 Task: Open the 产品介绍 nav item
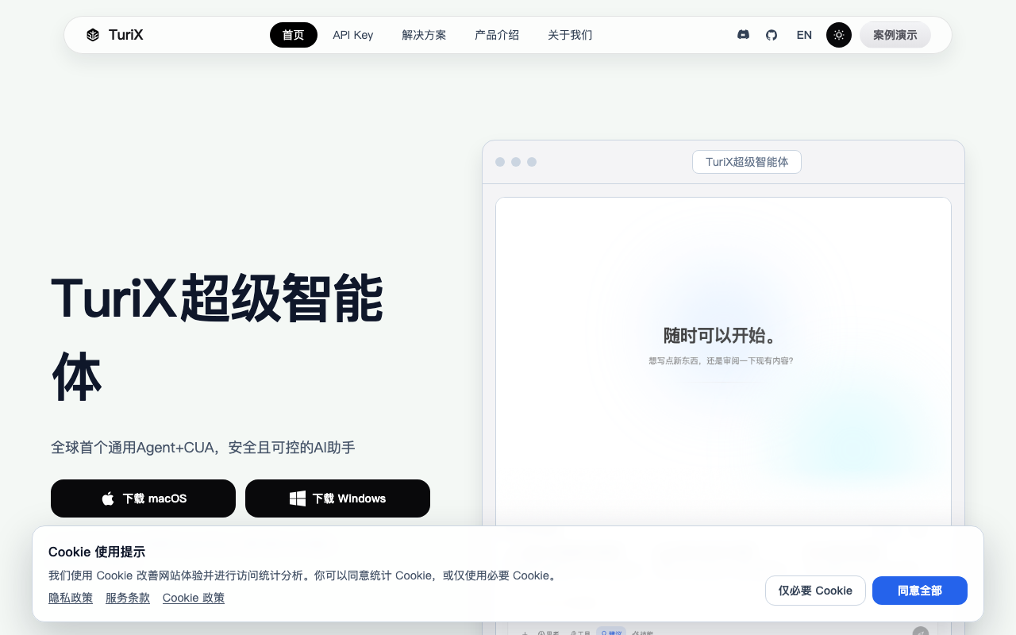[x=497, y=35]
